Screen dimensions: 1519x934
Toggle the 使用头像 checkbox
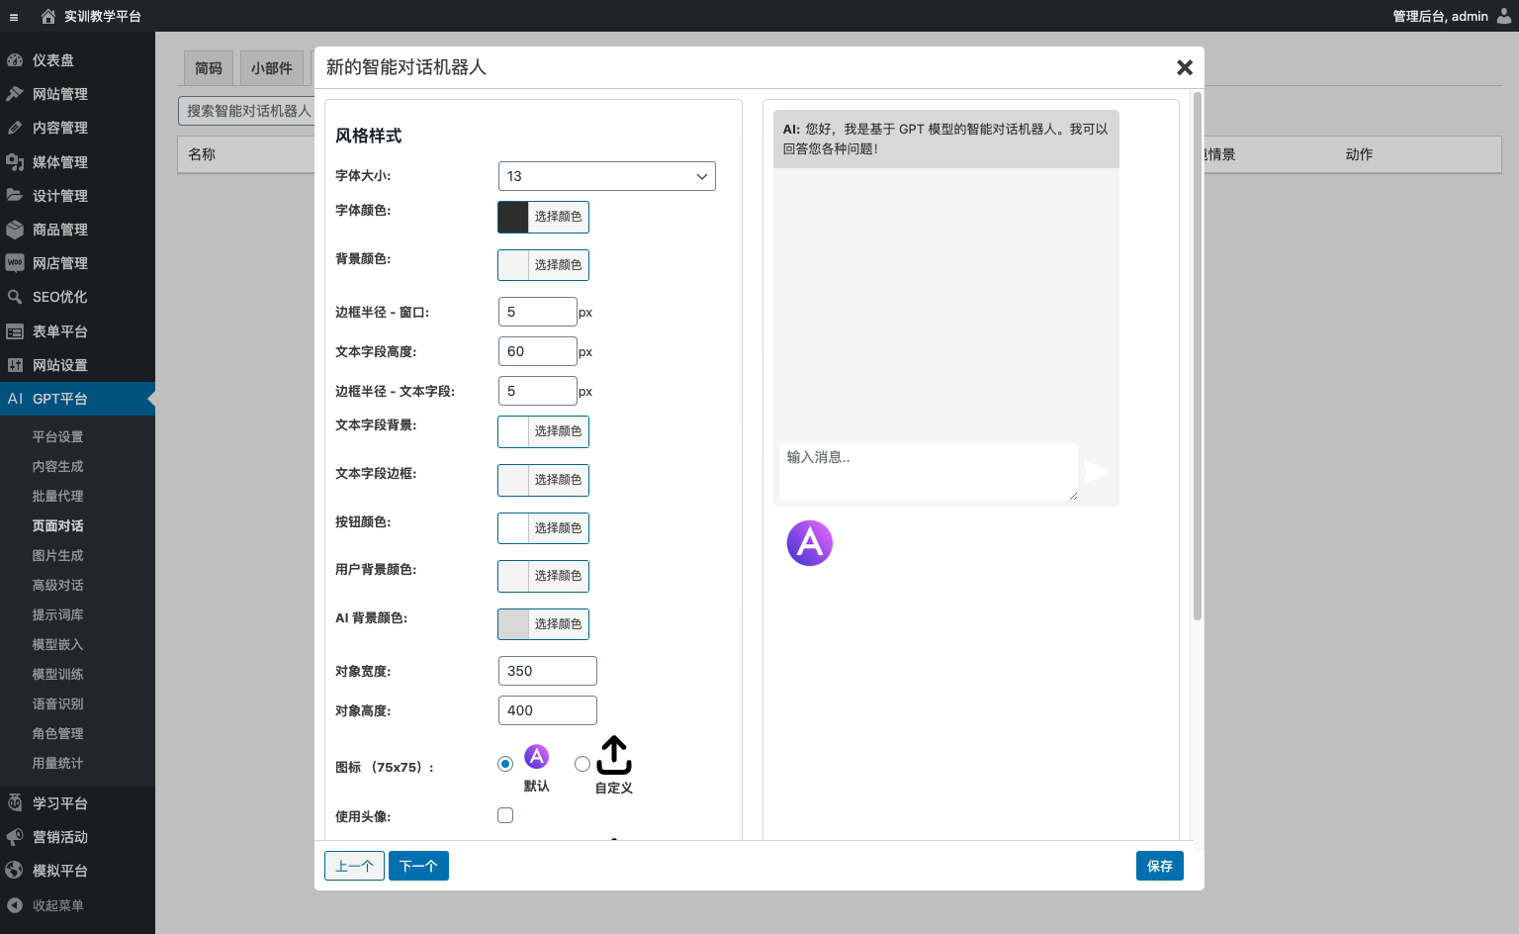click(x=505, y=815)
